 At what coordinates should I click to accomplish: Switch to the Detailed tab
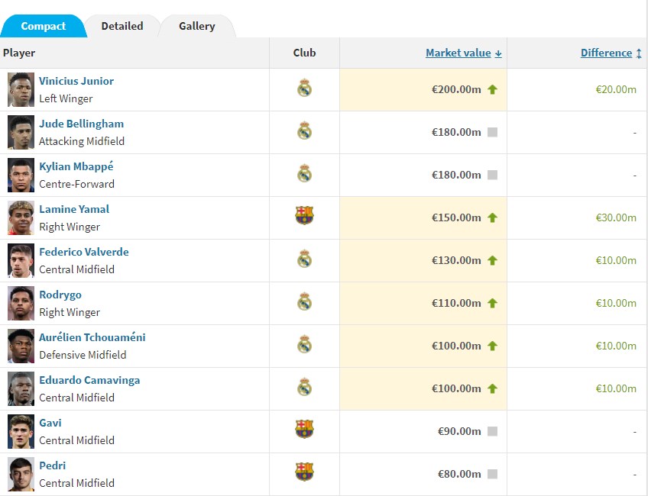point(122,26)
